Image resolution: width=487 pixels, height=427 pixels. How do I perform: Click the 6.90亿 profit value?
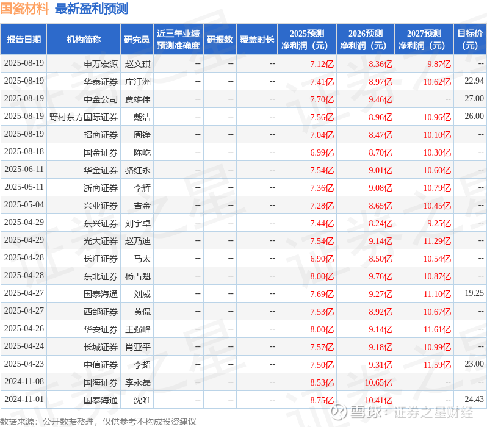[322, 259]
